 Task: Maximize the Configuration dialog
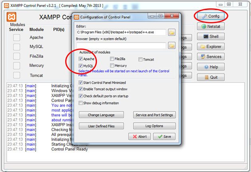[160, 15]
